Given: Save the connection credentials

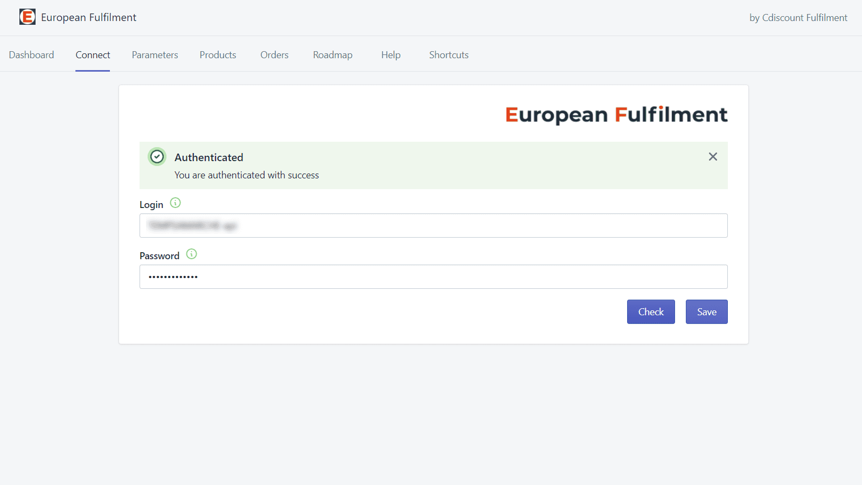Looking at the screenshot, I should [706, 311].
